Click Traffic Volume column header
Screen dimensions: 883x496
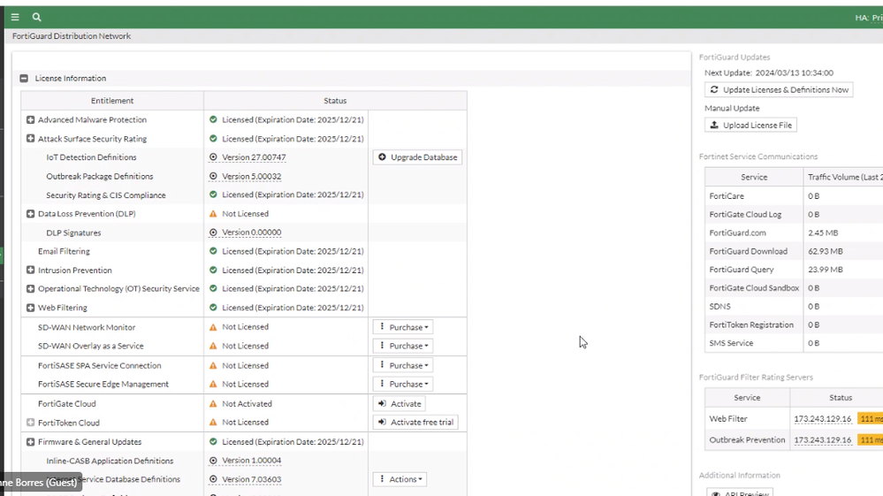(x=843, y=177)
